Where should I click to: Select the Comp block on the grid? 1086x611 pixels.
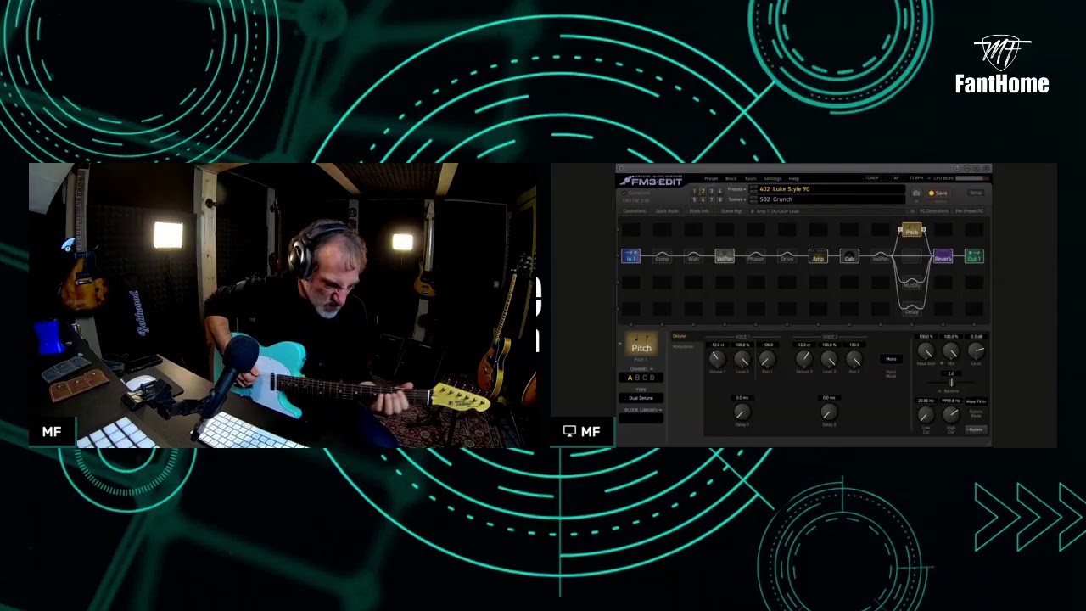point(662,256)
